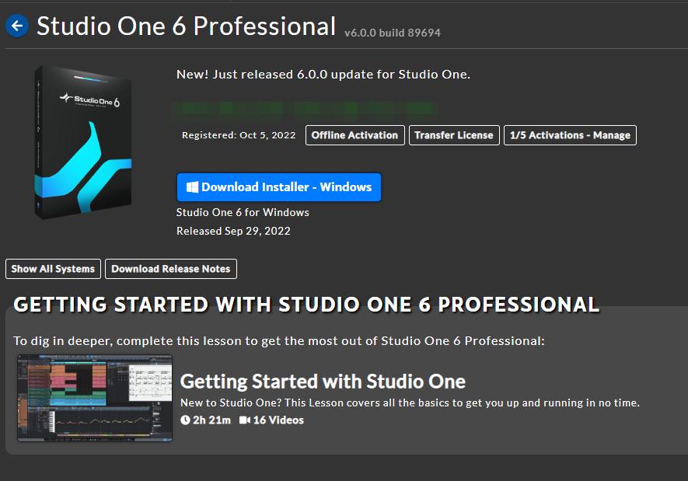688x481 pixels.
Task: Click the Getting Started With Studio One 6 Professional heading
Action: pos(306,304)
